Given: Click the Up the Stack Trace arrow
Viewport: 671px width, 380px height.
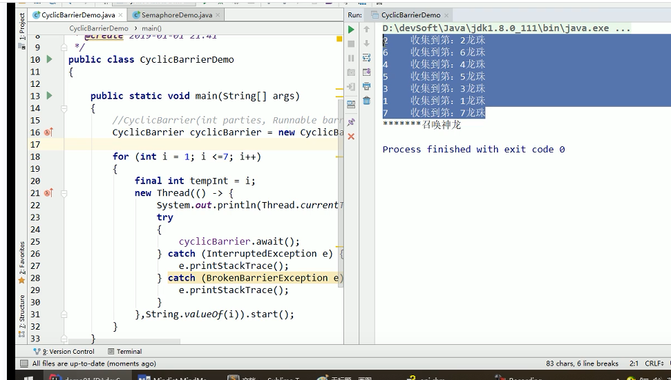Looking at the screenshot, I should 367,30.
